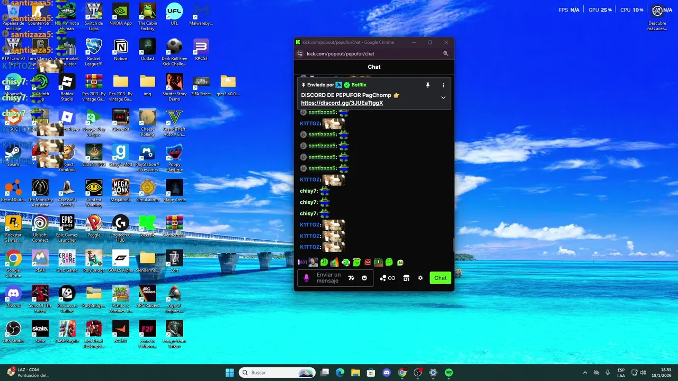Open the Epic Games Launcher desktop icon
678x381 pixels.
67,228
